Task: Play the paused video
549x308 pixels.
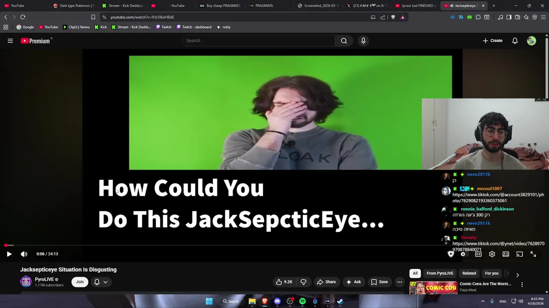Action: (9, 254)
